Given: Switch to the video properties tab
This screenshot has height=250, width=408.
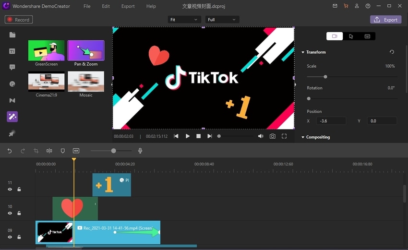Looking at the screenshot, I should click(335, 36).
